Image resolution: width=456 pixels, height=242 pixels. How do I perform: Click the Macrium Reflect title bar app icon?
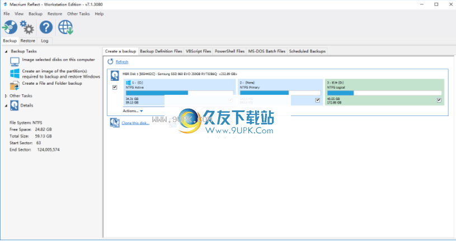(x=5, y=4)
